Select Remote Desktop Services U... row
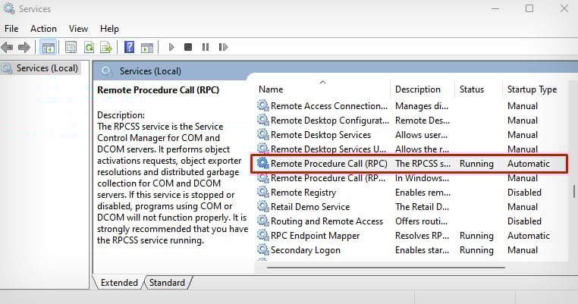 (411, 149)
